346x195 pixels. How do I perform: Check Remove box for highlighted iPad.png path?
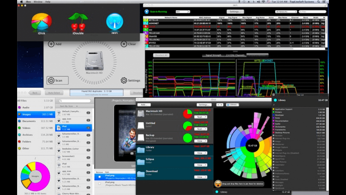99,177
